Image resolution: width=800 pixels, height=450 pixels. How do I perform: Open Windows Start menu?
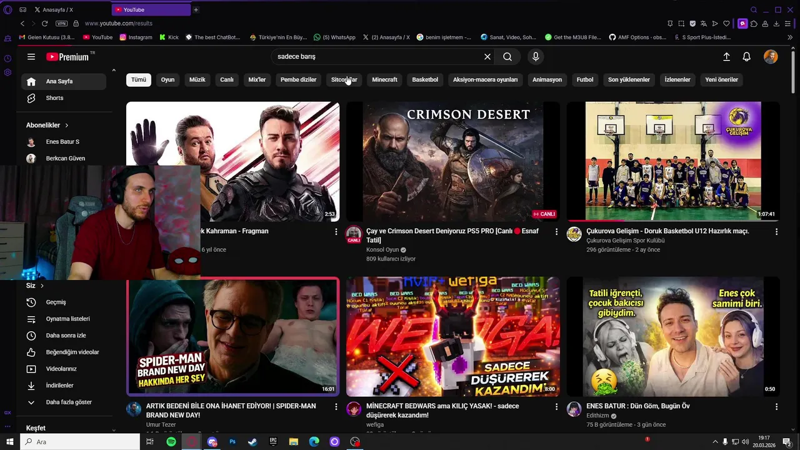coord(10,442)
